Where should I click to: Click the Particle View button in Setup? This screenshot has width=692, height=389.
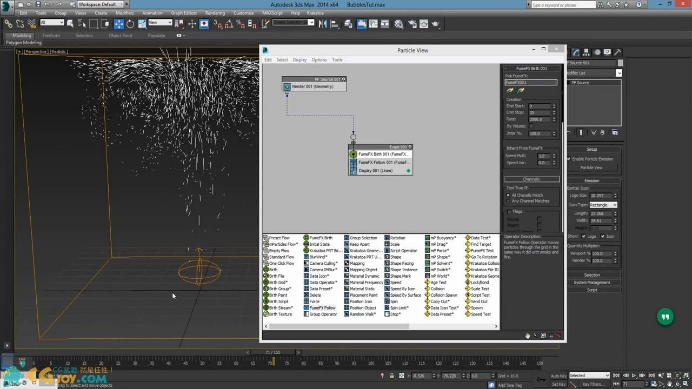591,167
